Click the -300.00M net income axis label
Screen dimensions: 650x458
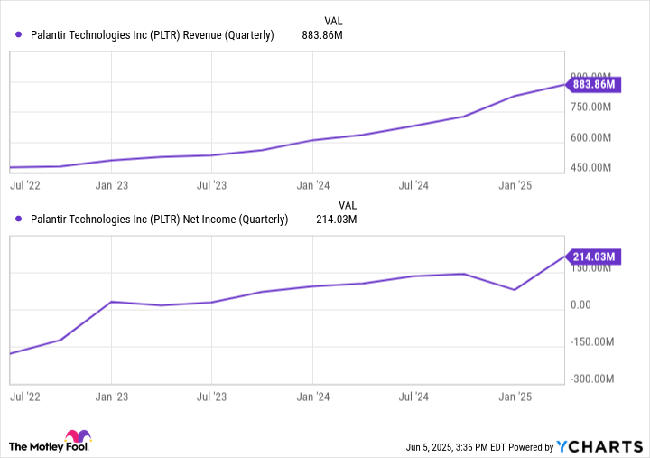[592, 379]
